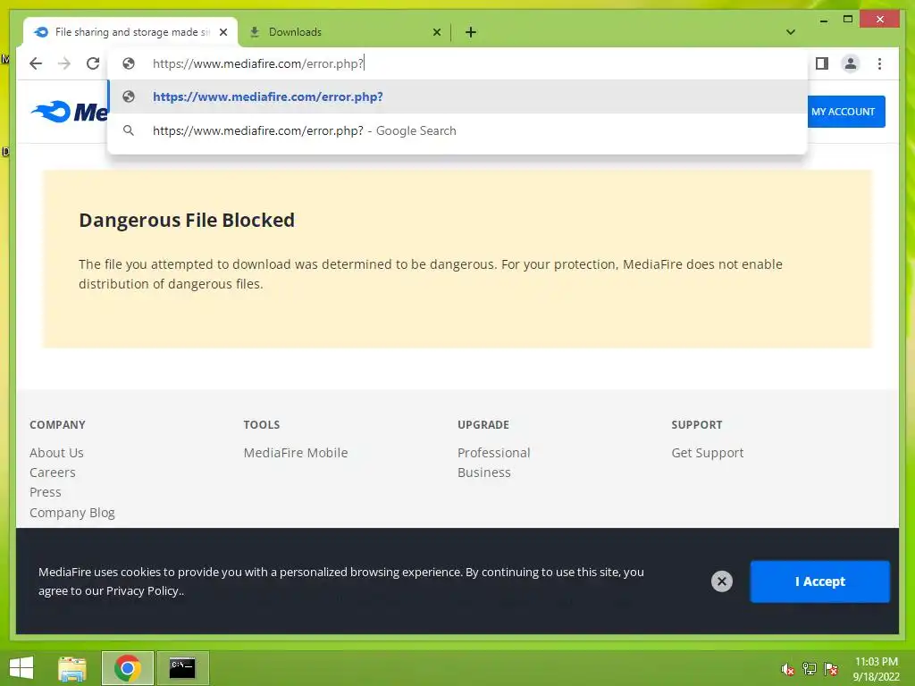This screenshot has width=915, height=686.
Task: Open a new tab with plus button
Action: [x=470, y=32]
